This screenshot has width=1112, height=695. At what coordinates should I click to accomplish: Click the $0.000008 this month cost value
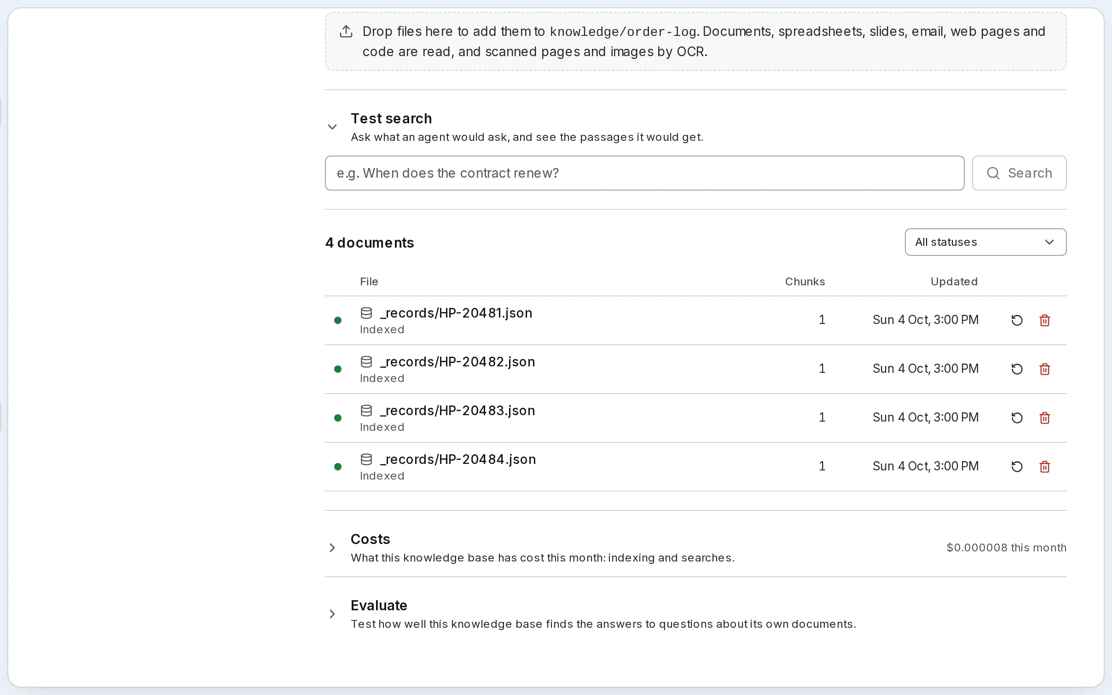1006,548
